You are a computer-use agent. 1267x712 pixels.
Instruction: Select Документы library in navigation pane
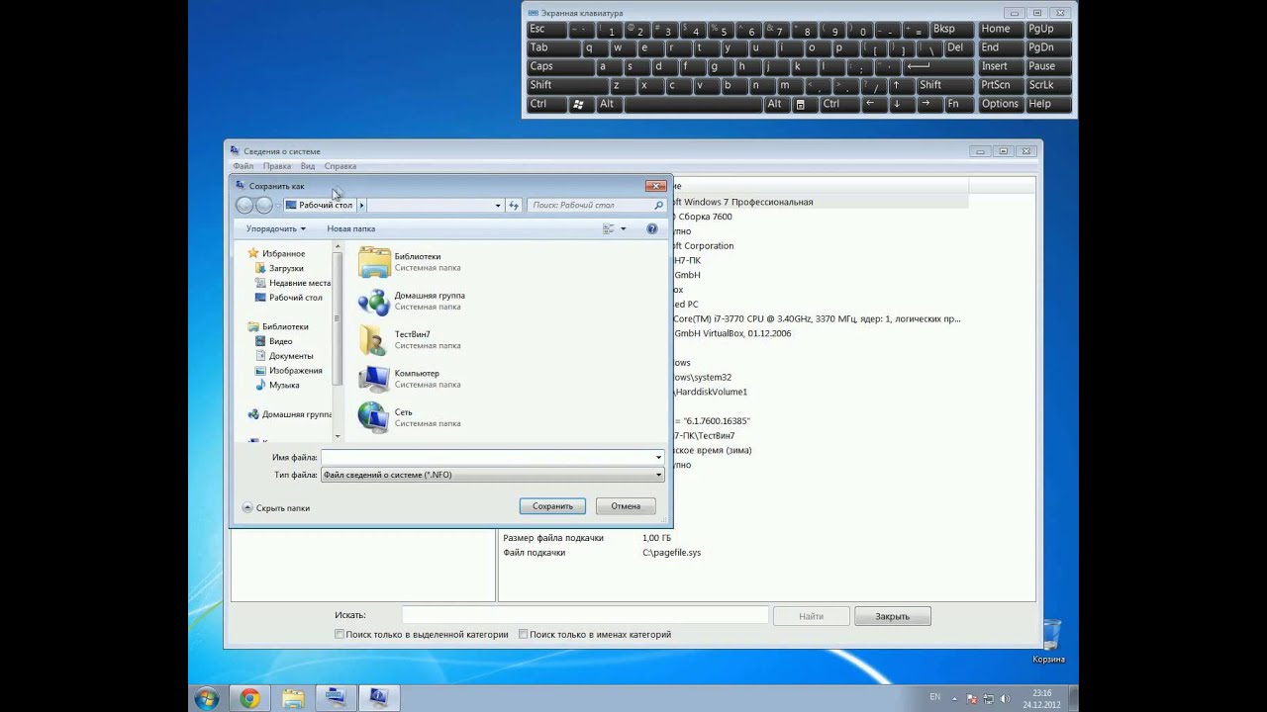click(291, 356)
